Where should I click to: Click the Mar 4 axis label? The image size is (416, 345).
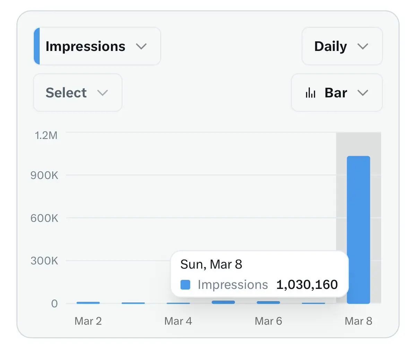[178, 321]
